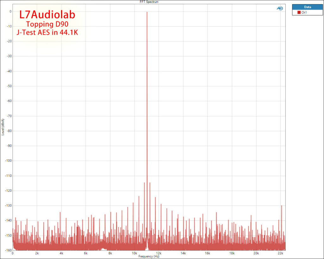
Task: Click the Level (dBrA) axis label
Action: pyautogui.click(x=3, y=126)
